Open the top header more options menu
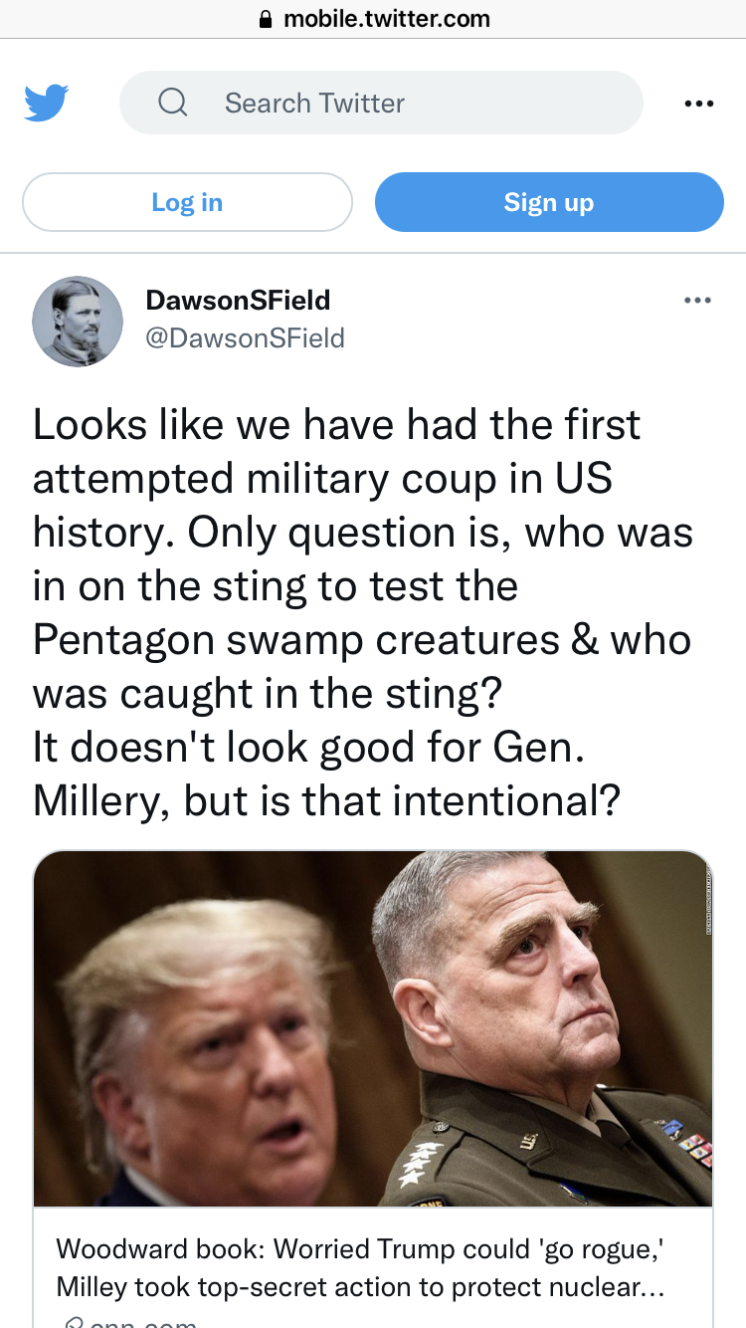Screen dimensions: 746x1328 698,103
